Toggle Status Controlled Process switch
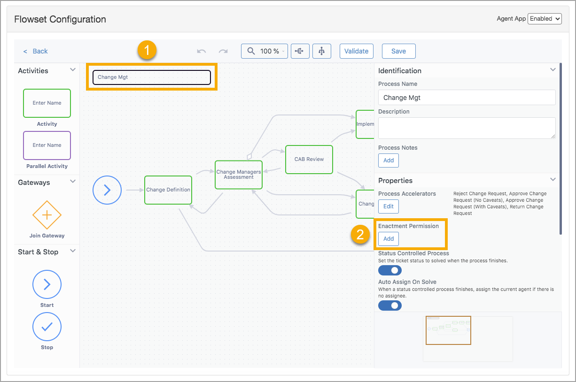 tap(390, 270)
